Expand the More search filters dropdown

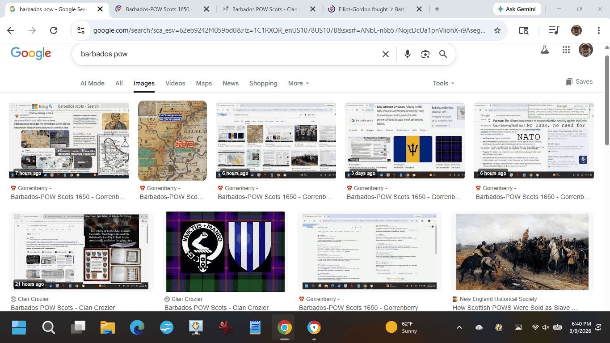click(x=299, y=83)
